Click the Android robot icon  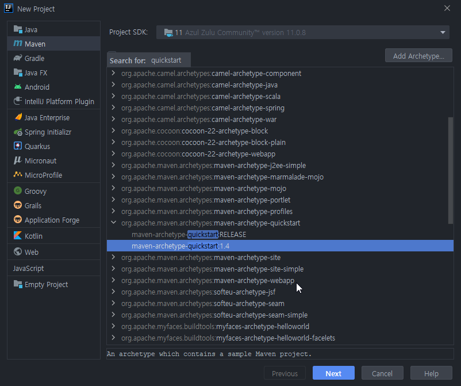[18, 87]
